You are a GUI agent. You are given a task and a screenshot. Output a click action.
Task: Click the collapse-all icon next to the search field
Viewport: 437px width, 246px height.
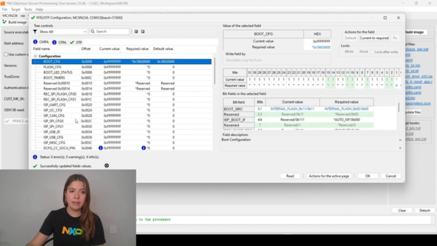(x=143, y=31)
